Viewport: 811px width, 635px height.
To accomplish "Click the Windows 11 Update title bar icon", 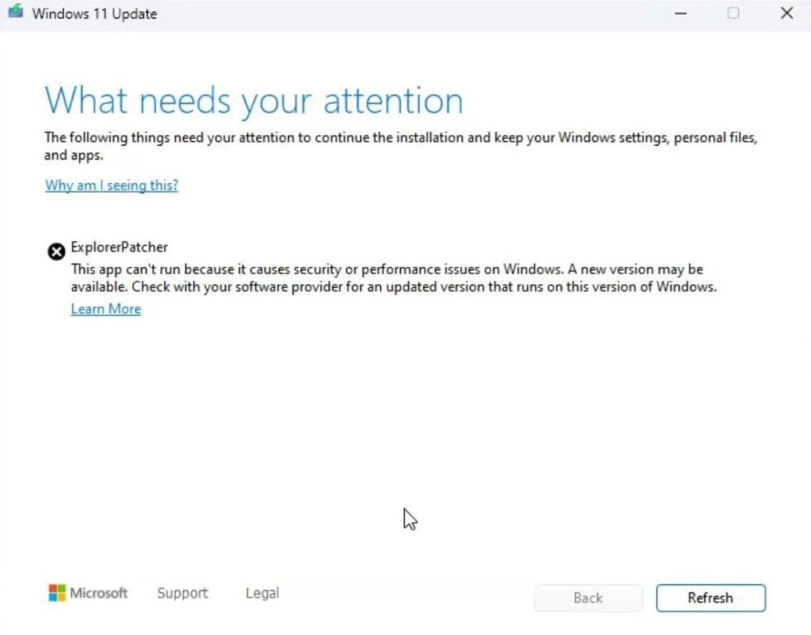I will click(16, 13).
